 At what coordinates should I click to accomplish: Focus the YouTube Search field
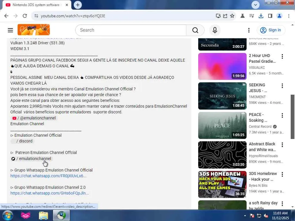131,30
